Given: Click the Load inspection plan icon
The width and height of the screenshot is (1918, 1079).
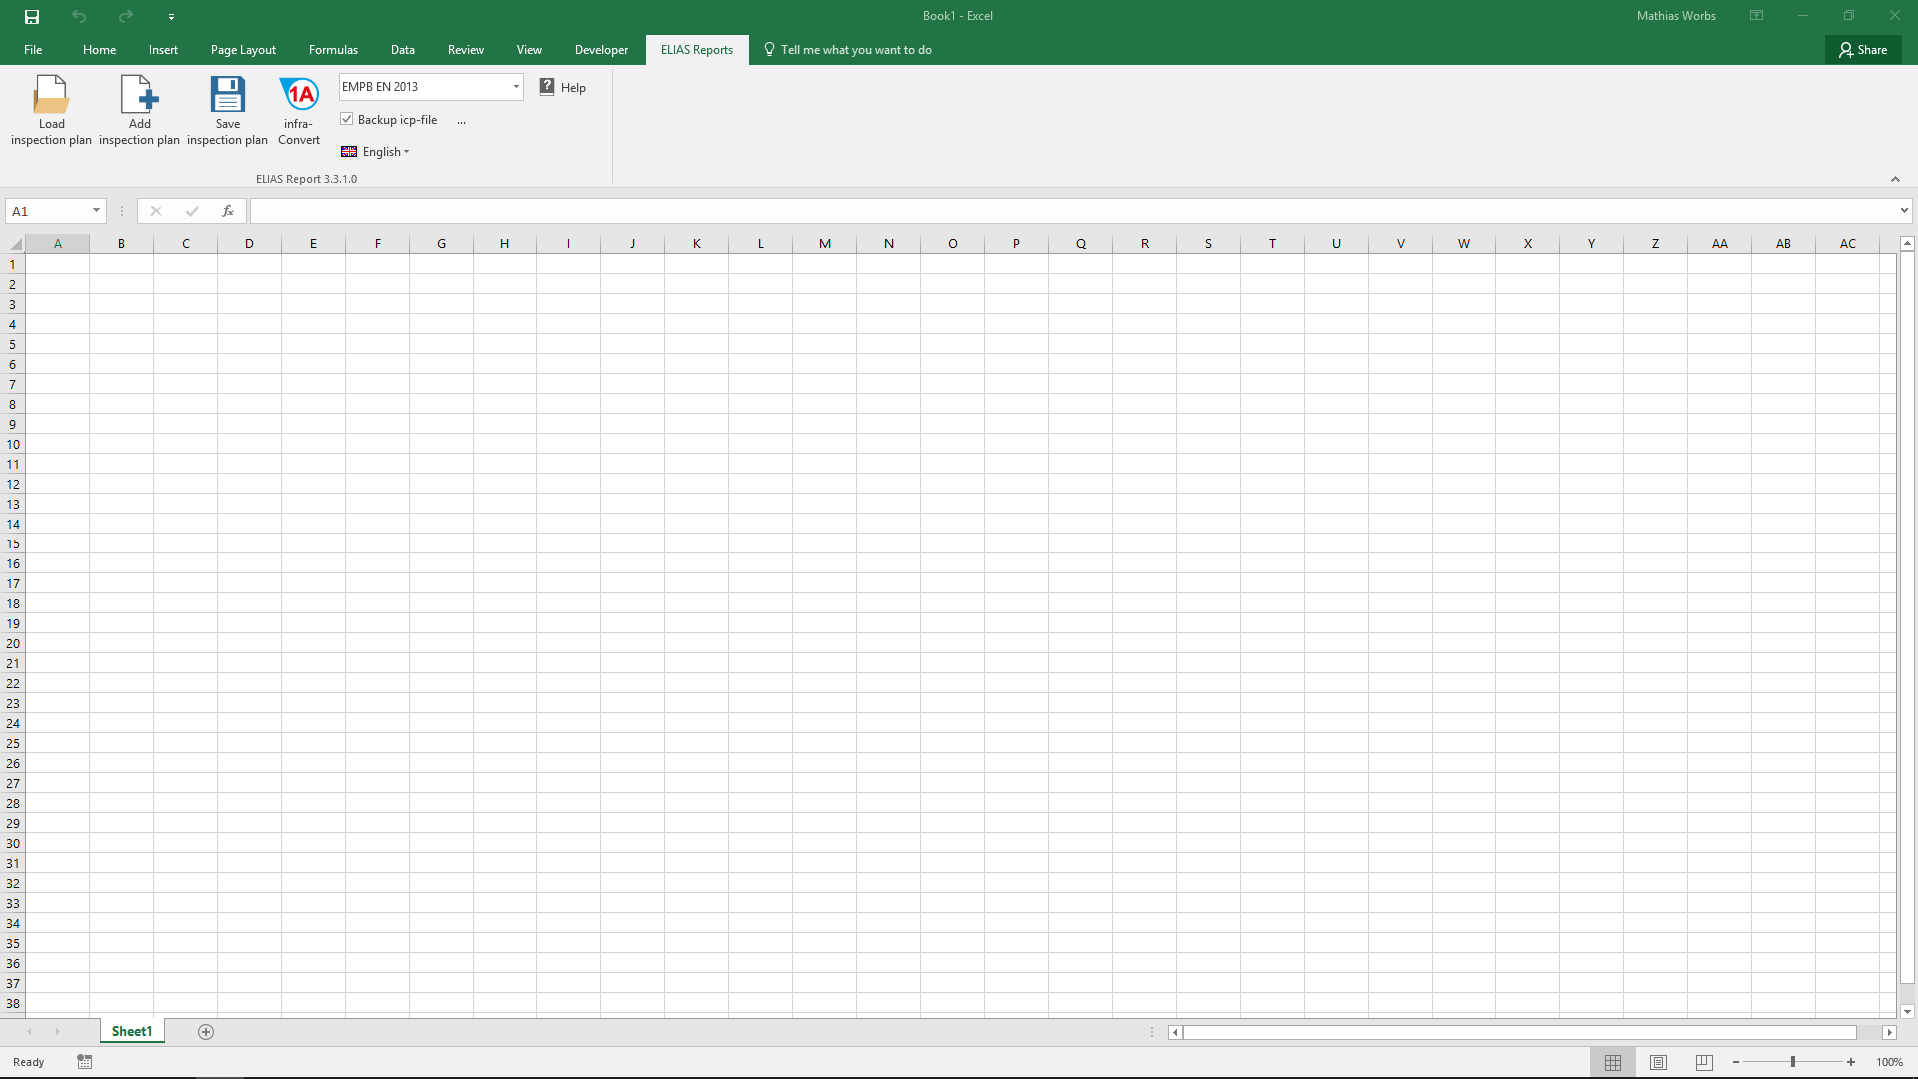Looking at the screenshot, I should [x=51, y=96].
